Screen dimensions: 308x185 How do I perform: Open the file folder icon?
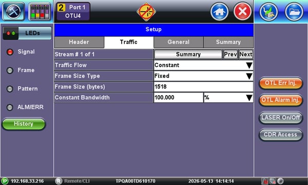click(x=294, y=12)
